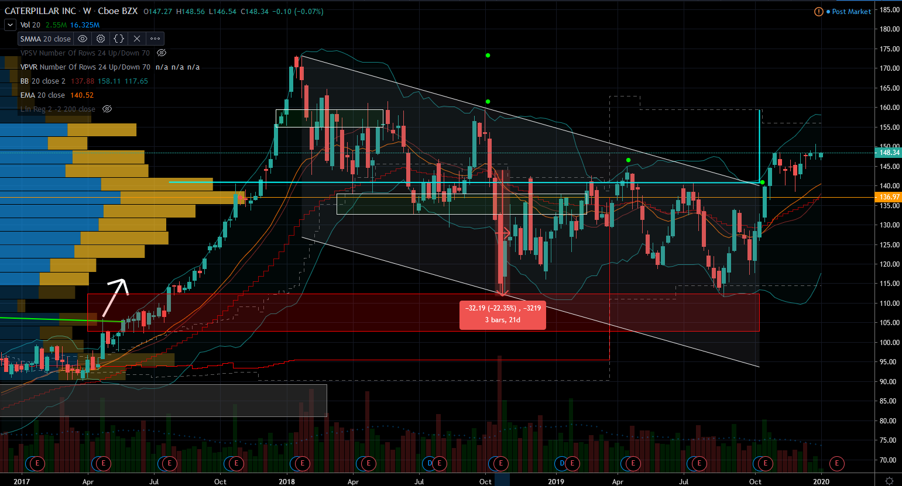Collapse the indicator legend with the chevron
Screen dimensions: 902x486
pyautogui.click(x=10, y=25)
